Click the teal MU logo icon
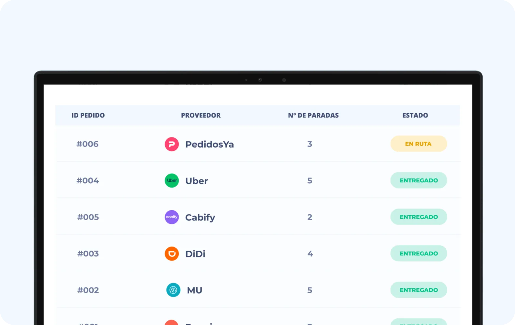This screenshot has height=325, width=515. pyautogui.click(x=173, y=290)
